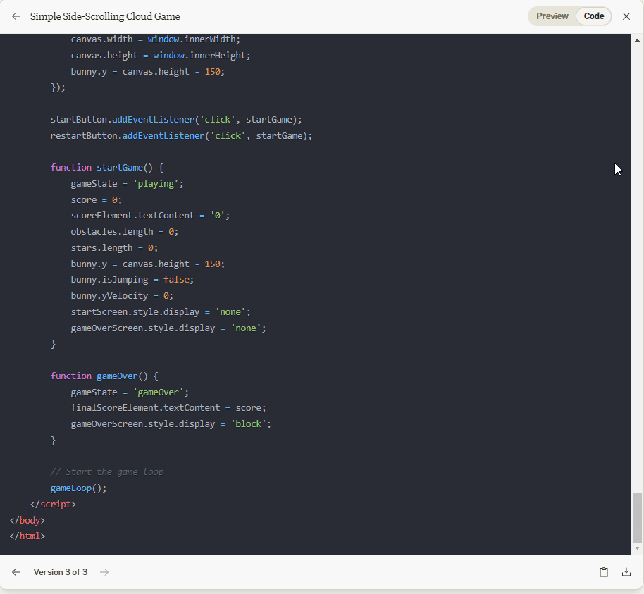Download the file with the download icon
The height and width of the screenshot is (594, 644).
click(x=626, y=572)
